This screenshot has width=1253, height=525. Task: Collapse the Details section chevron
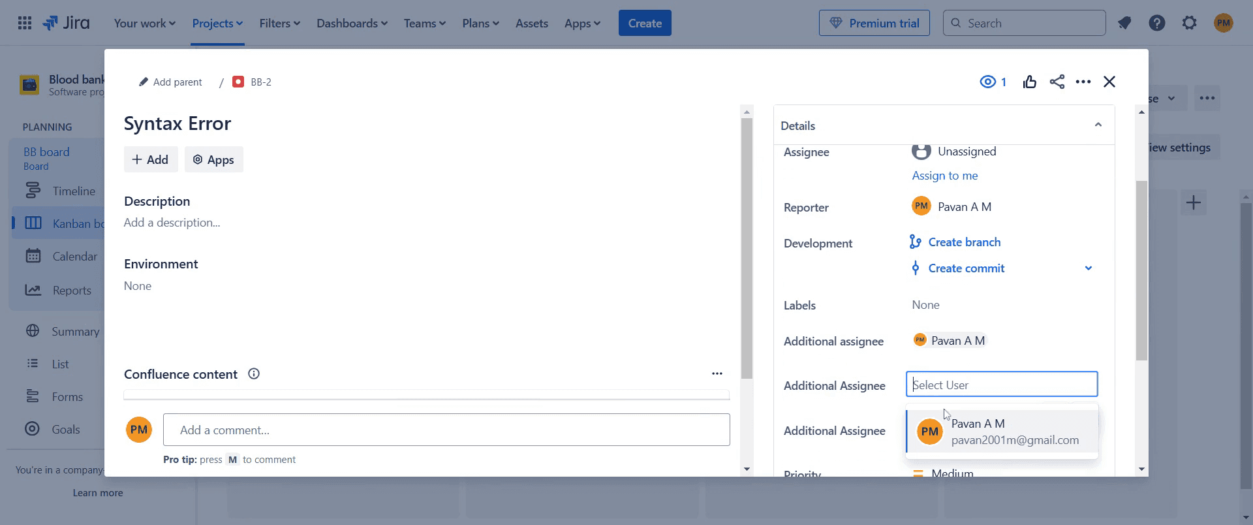pyautogui.click(x=1098, y=125)
